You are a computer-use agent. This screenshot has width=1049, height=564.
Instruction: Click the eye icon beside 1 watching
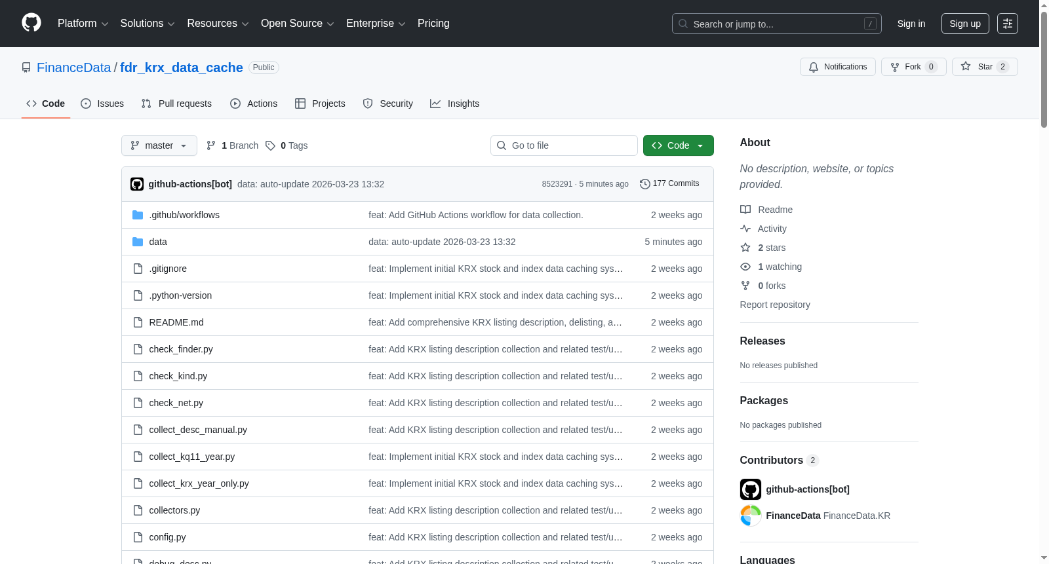click(x=745, y=267)
